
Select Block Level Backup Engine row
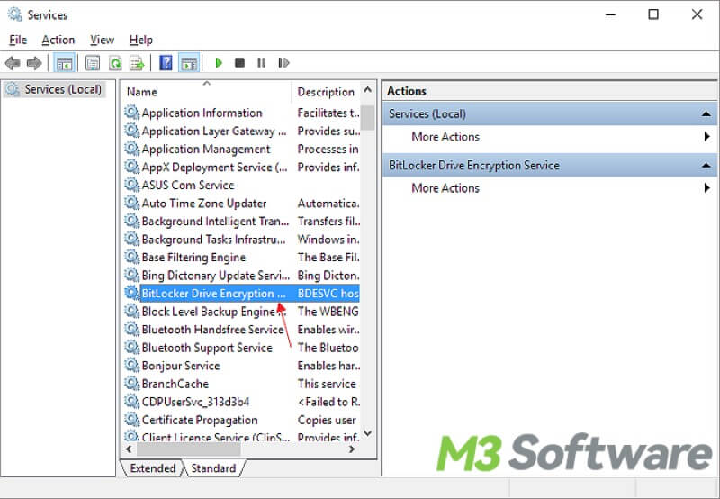(241, 311)
